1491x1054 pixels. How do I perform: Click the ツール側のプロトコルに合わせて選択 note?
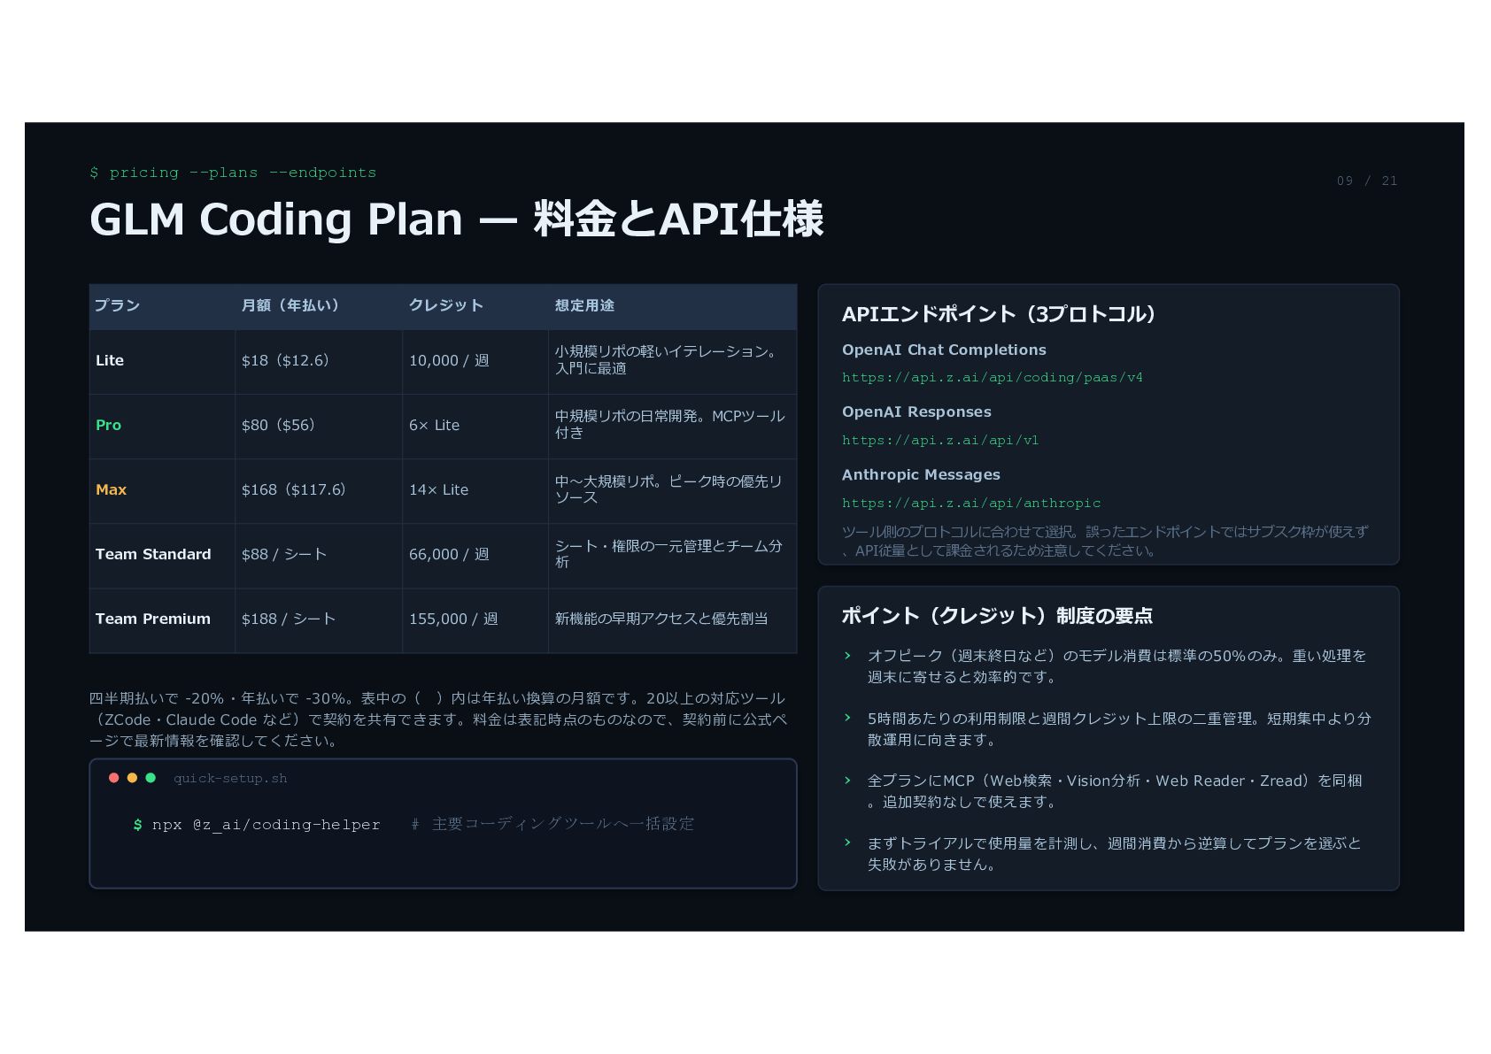tap(1105, 541)
